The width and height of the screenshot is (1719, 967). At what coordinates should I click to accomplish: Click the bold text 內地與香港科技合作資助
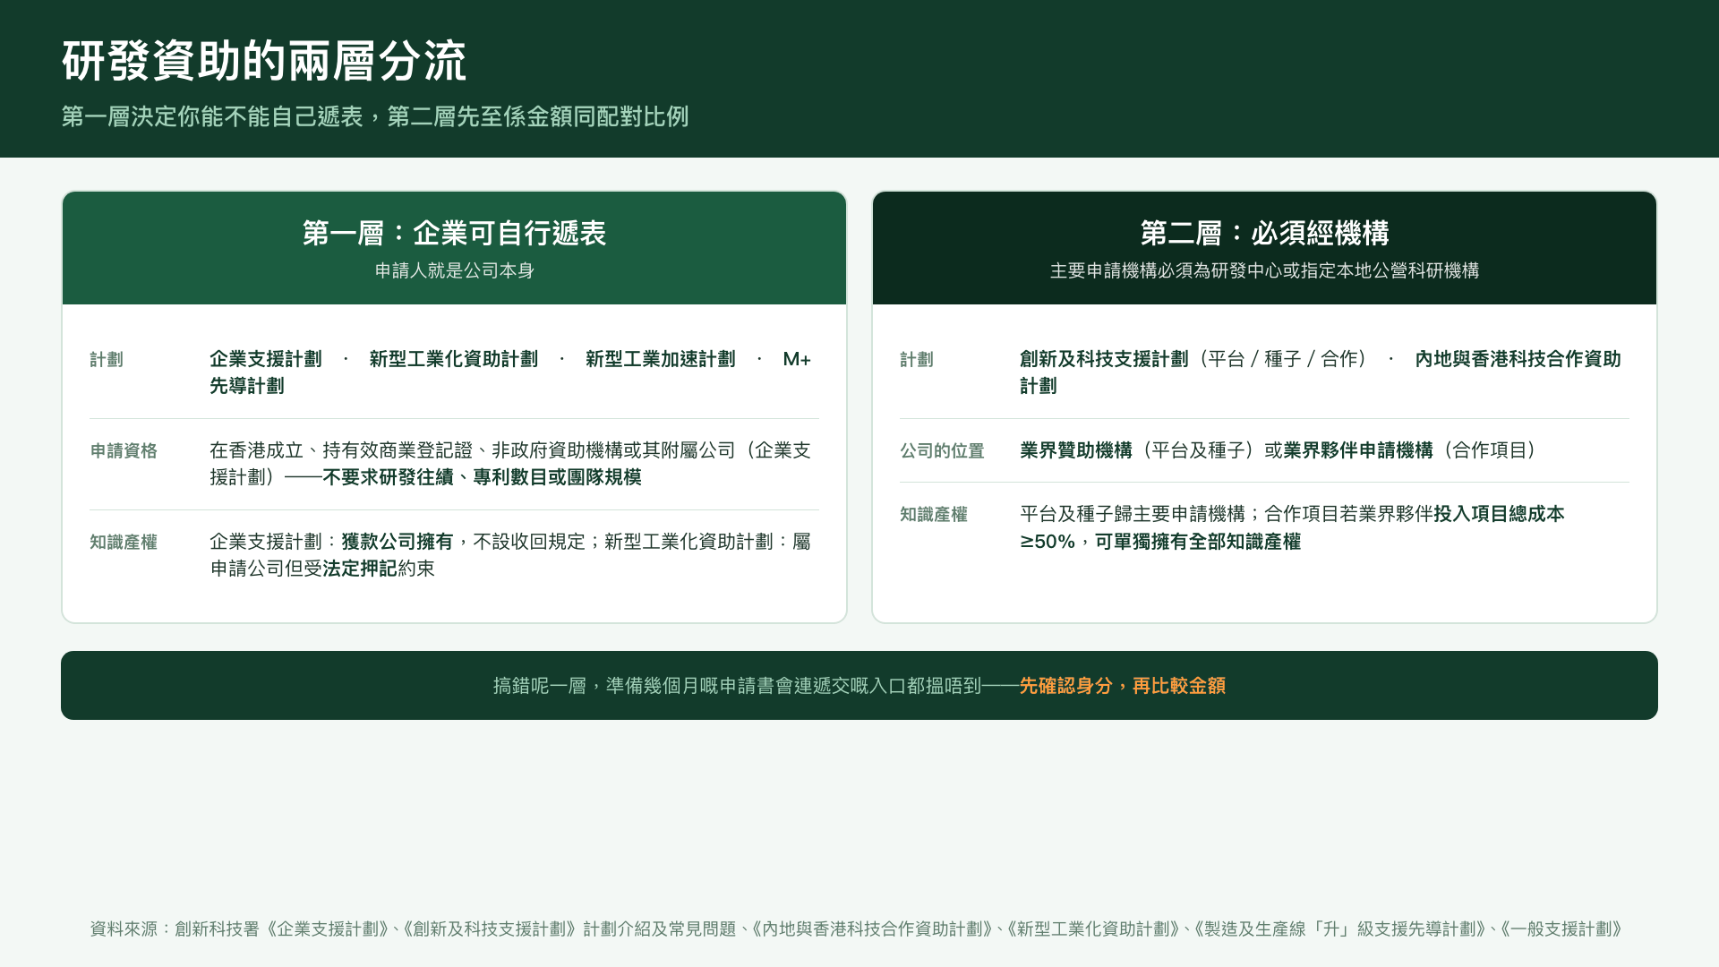pos(1518,359)
